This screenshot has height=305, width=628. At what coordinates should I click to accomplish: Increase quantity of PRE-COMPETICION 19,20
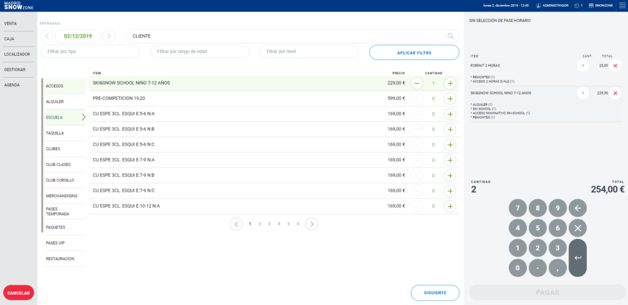(450, 99)
